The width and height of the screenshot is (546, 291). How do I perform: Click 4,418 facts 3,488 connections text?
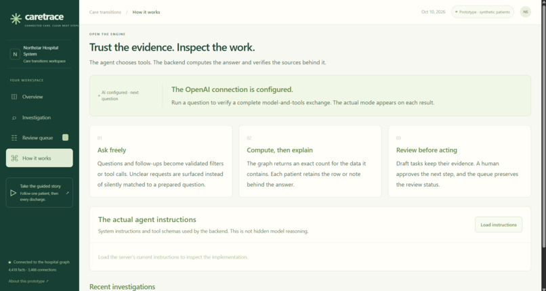pyautogui.click(x=33, y=270)
